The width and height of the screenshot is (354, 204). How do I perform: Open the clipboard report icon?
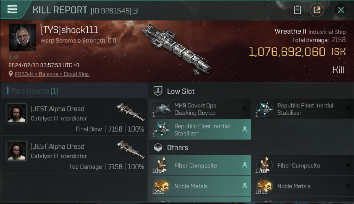coord(297,10)
